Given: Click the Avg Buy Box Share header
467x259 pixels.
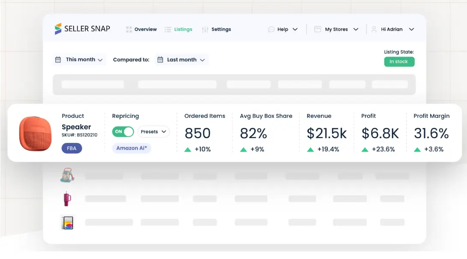Looking at the screenshot, I should coord(266,116).
